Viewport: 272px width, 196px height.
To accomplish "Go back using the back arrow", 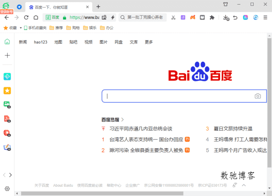I will tap(7, 17).
